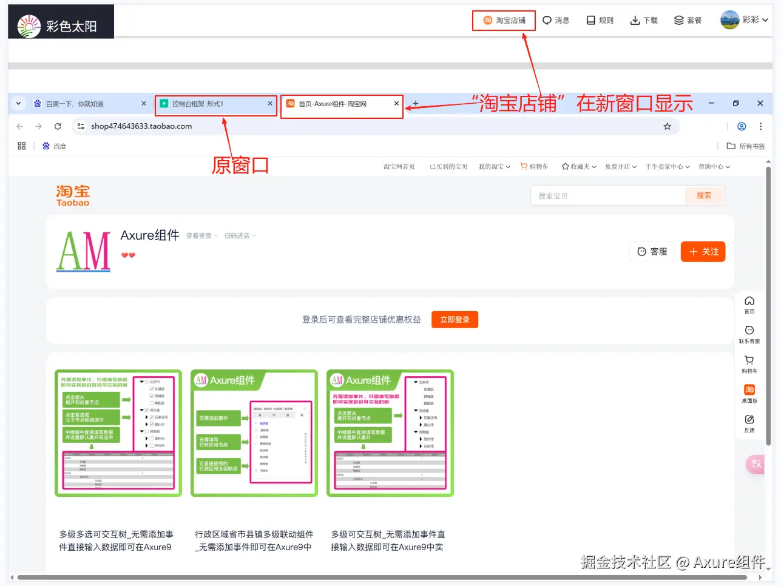
Task: Click the 彩色太阳 logo
Action: click(x=61, y=22)
